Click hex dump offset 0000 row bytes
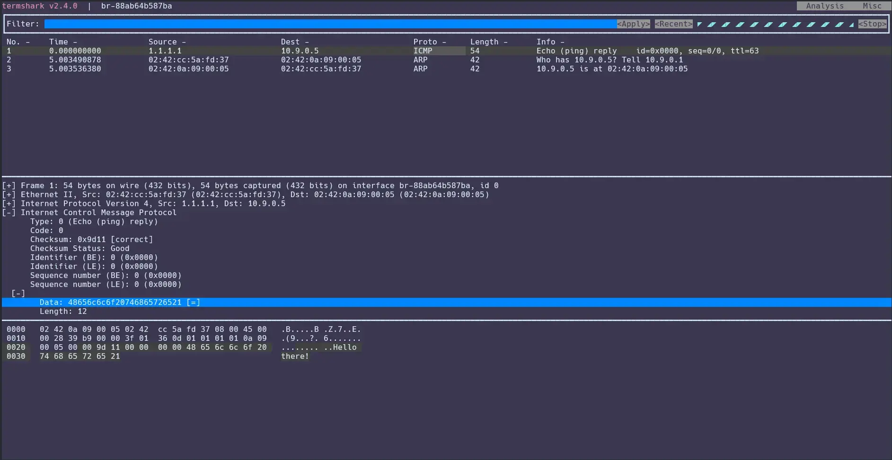 point(153,329)
